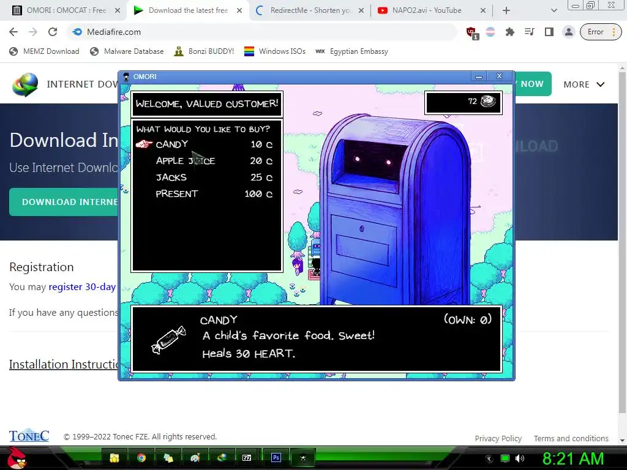Click the striped flag extension icon

[x=490, y=32]
